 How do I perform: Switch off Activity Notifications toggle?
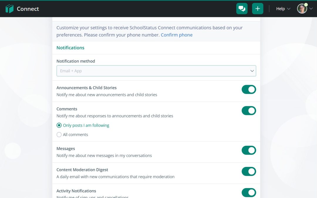[x=249, y=192]
